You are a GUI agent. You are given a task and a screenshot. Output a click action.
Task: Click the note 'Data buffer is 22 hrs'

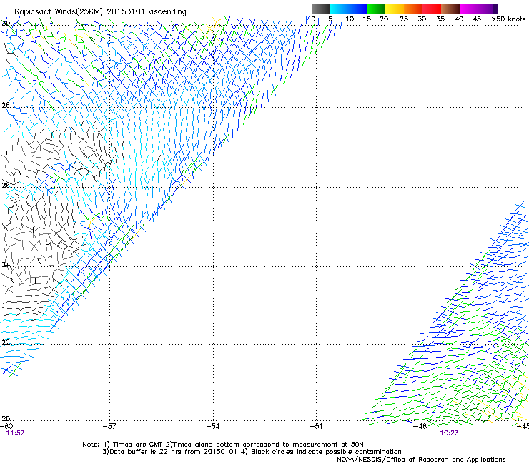coord(146,452)
